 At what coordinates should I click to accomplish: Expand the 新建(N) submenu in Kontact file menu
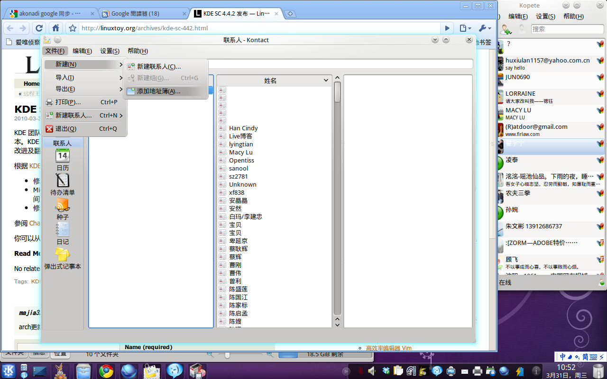[x=85, y=64]
